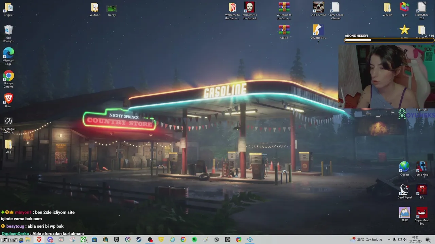Select the Counter-Strike 2 shortcut

[318, 34]
